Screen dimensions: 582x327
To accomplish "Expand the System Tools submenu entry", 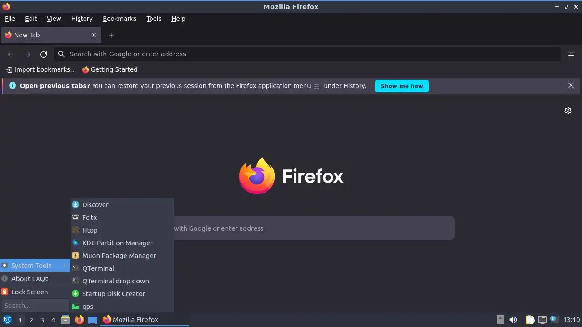I will 35,266.
